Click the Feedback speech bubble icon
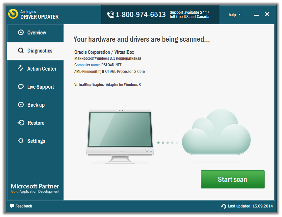This screenshot has width=282, height=217. (x=11, y=206)
